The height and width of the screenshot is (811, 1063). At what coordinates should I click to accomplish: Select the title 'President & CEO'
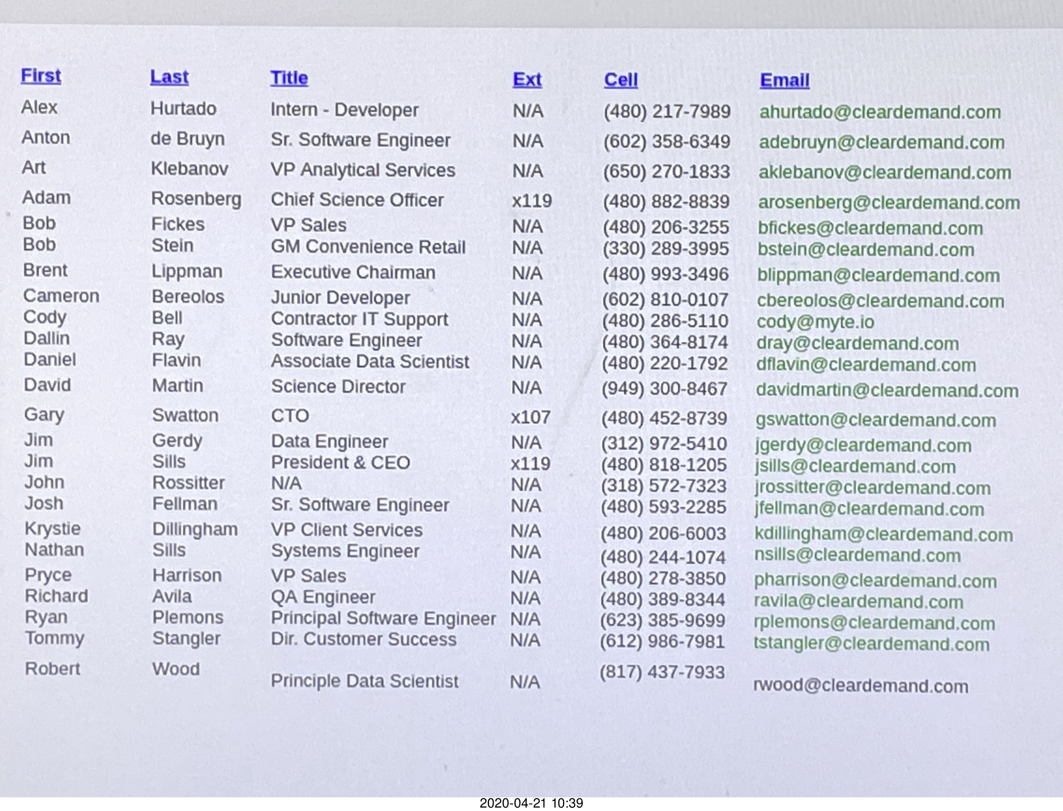341,462
